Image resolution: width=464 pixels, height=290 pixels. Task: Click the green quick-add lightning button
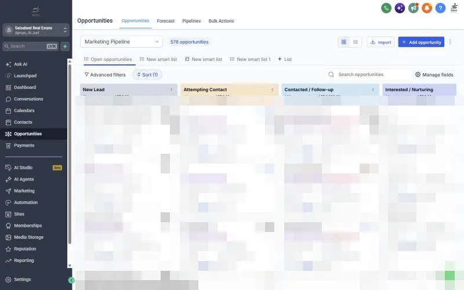(65, 46)
